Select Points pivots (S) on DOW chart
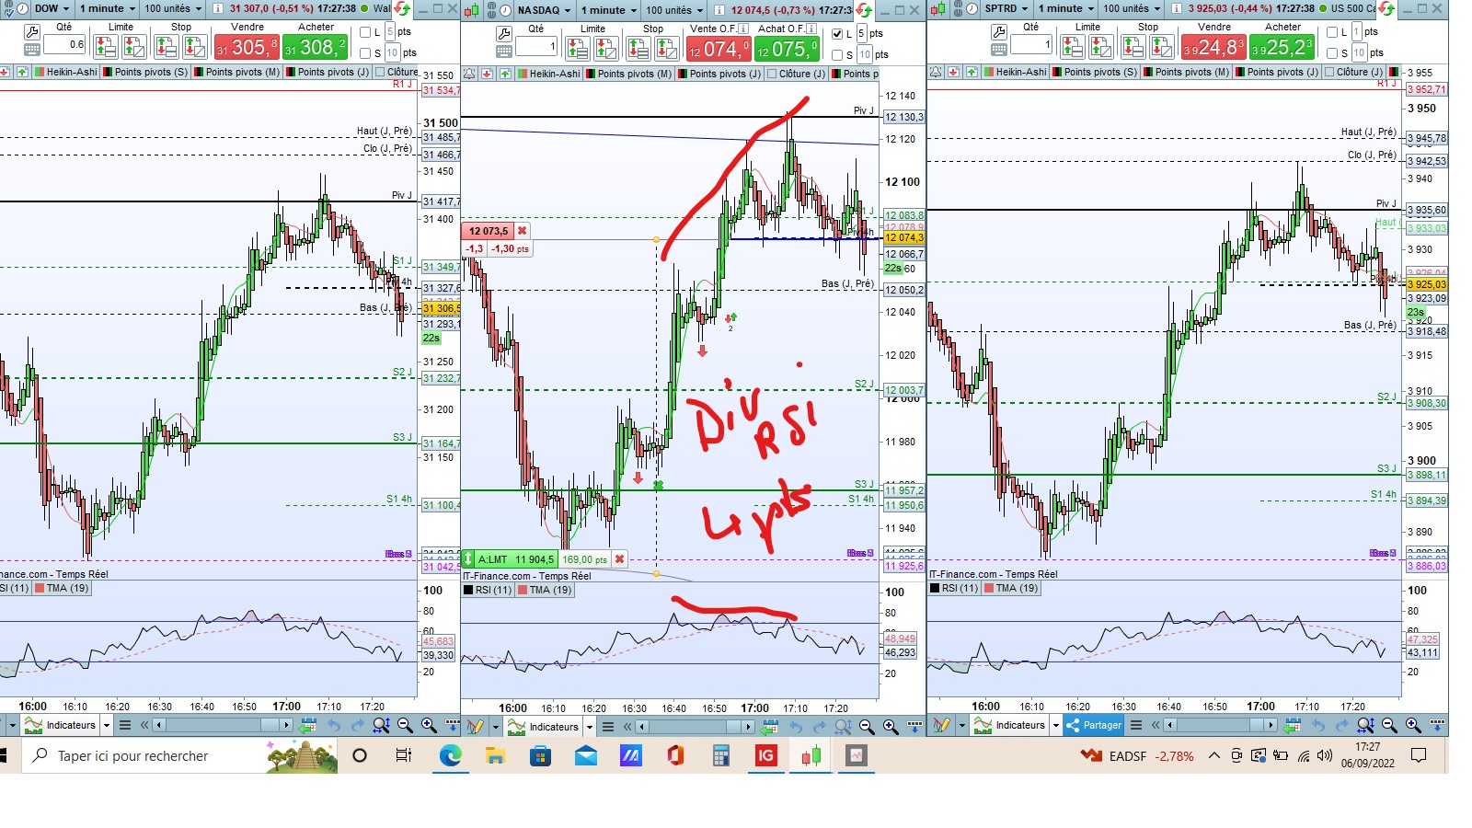Viewport: 1472px width, 828px height. (145, 72)
